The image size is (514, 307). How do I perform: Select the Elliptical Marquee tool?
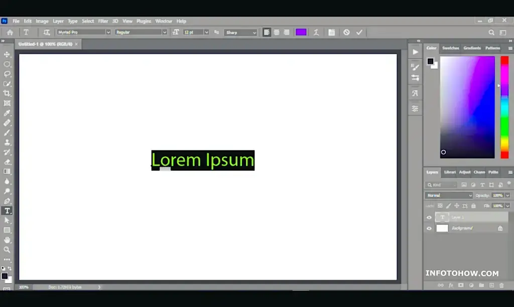click(7, 64)
